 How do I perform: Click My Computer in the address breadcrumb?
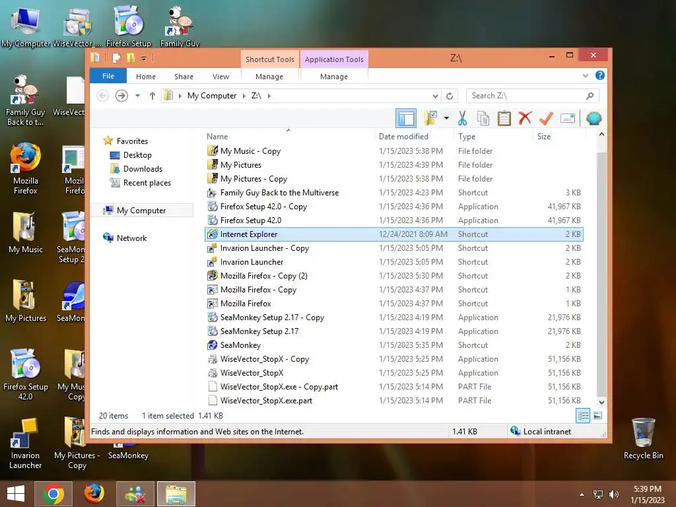click(x=212, y=96)
